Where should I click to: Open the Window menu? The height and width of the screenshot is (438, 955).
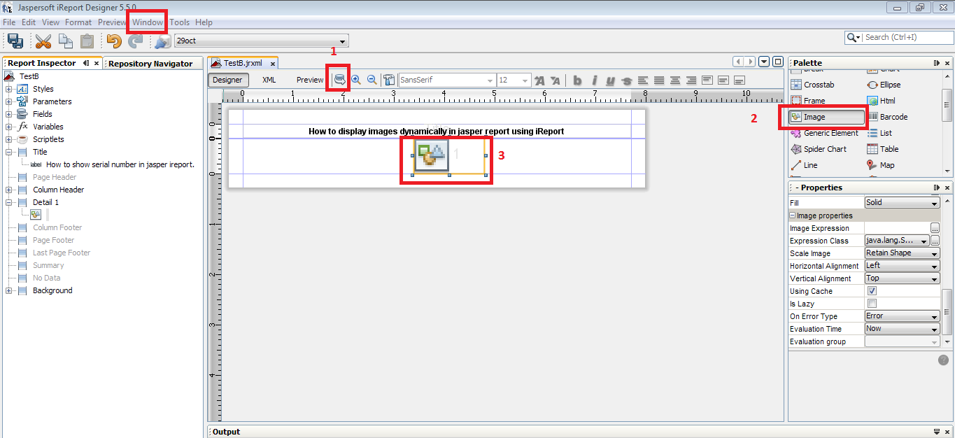(146, 22)
